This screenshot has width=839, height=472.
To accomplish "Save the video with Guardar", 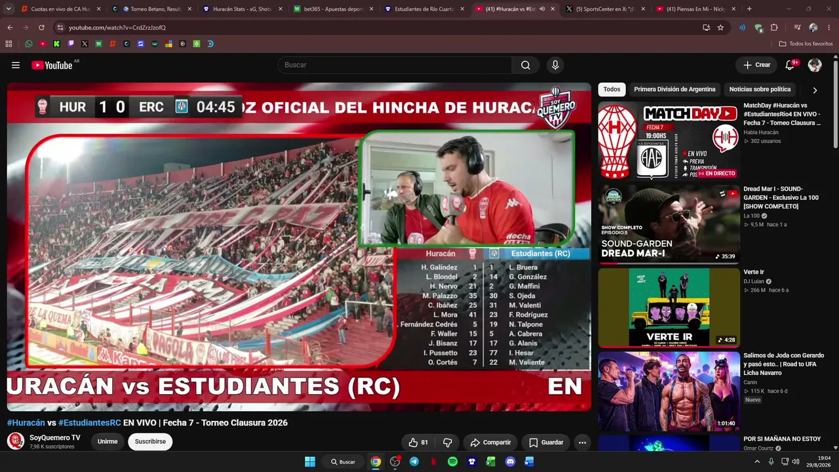I will point(546,442).
